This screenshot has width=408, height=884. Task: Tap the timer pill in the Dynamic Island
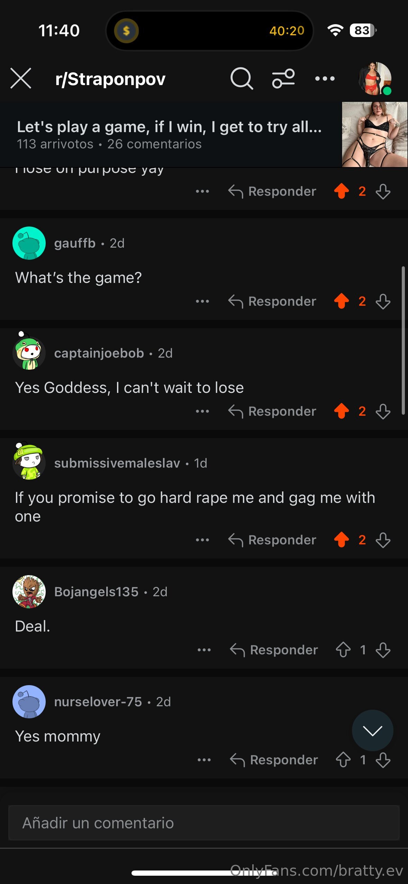pos(209,31)
